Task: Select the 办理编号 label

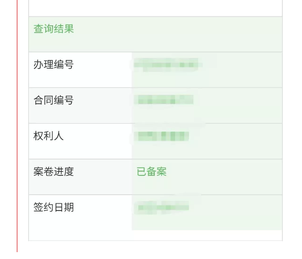Action: pyautogui.click(x=53, y=64)
